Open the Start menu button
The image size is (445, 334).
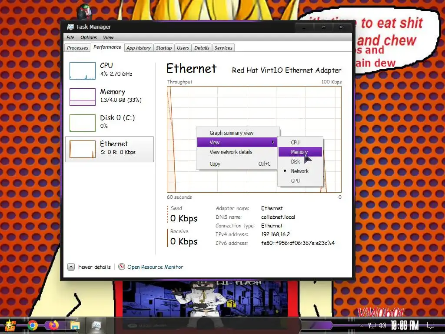coord(10,325)
